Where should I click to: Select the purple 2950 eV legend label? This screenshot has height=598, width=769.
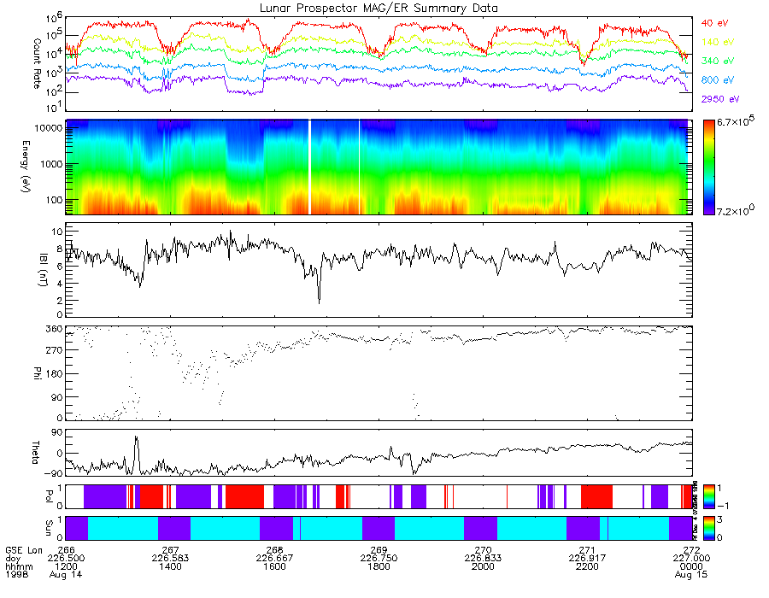pyautogui.click(x=720, y=99)
